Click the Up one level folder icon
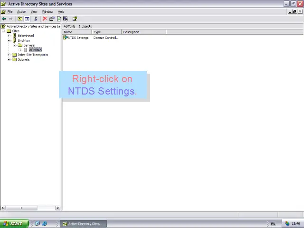304x228 pixels. coord(20,19)
